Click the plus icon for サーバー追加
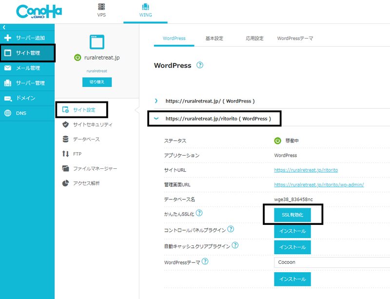This screenshot has width=390, height=299. [x=8, y=38]
